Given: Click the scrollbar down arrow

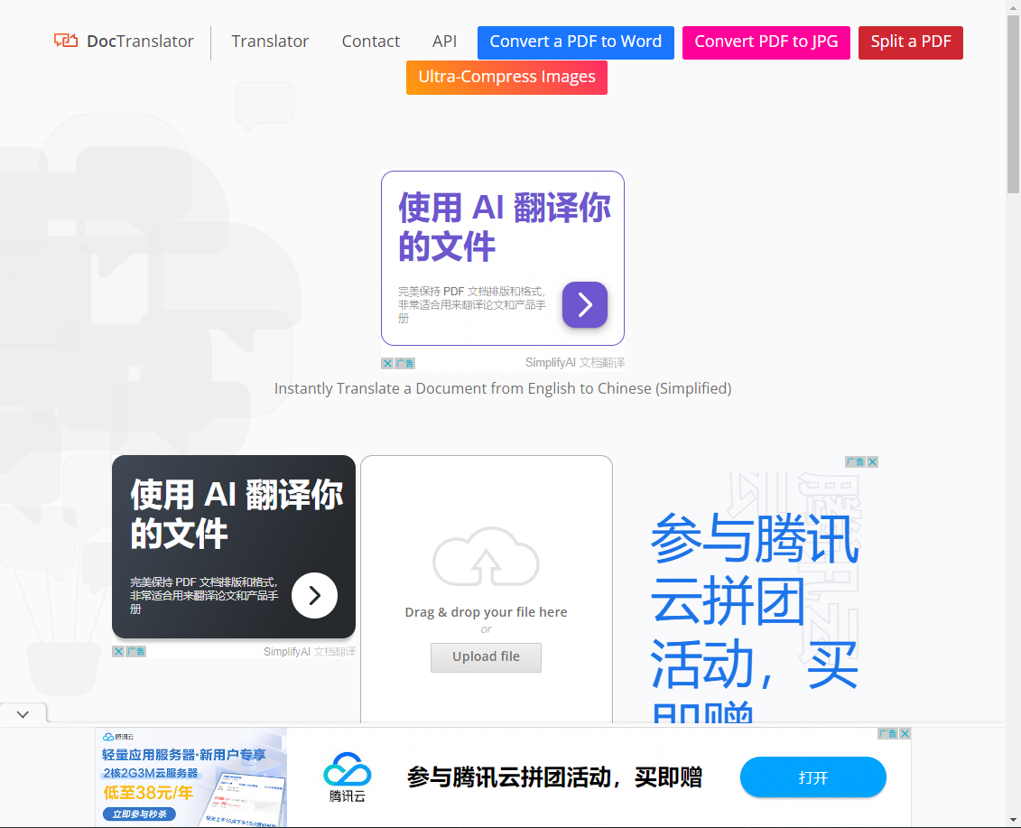Looking at the screenshot, I should tap(1013, 820).
